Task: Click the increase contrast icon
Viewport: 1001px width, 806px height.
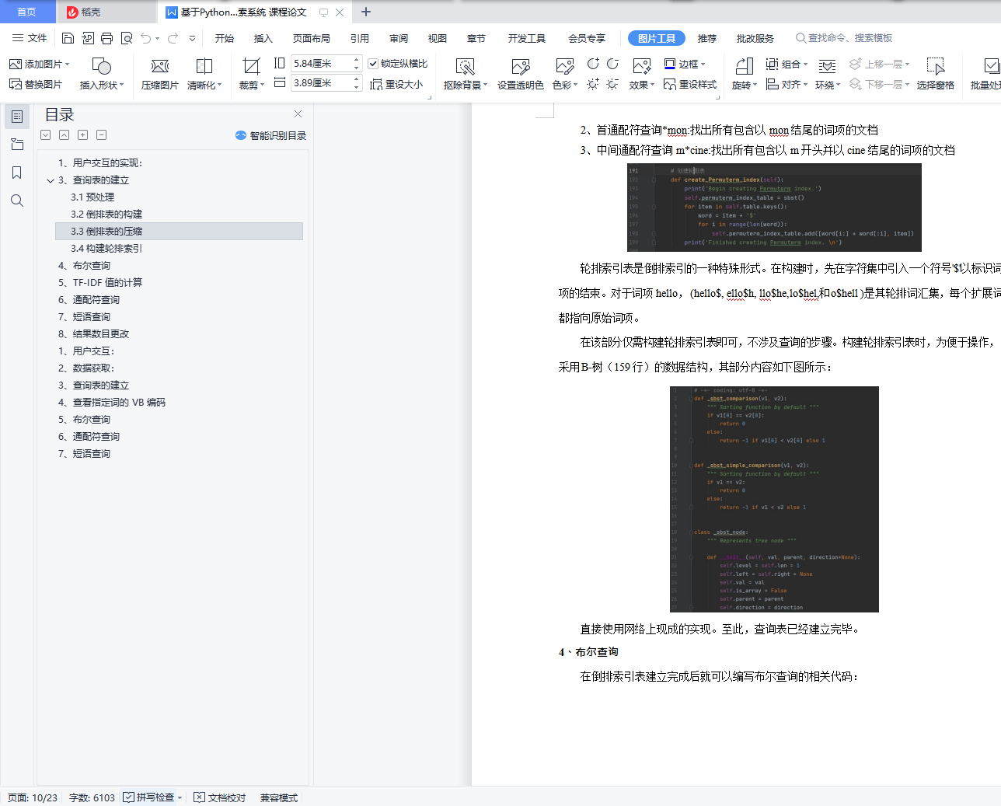Action: (x=593, y=64)
